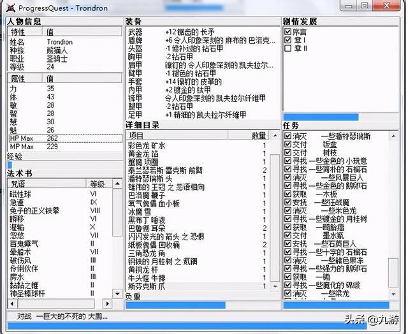The height and width of the screenshot is (334, 408).
Task: Select the 足甲 equipment row
Action: [x=203, y=115]
